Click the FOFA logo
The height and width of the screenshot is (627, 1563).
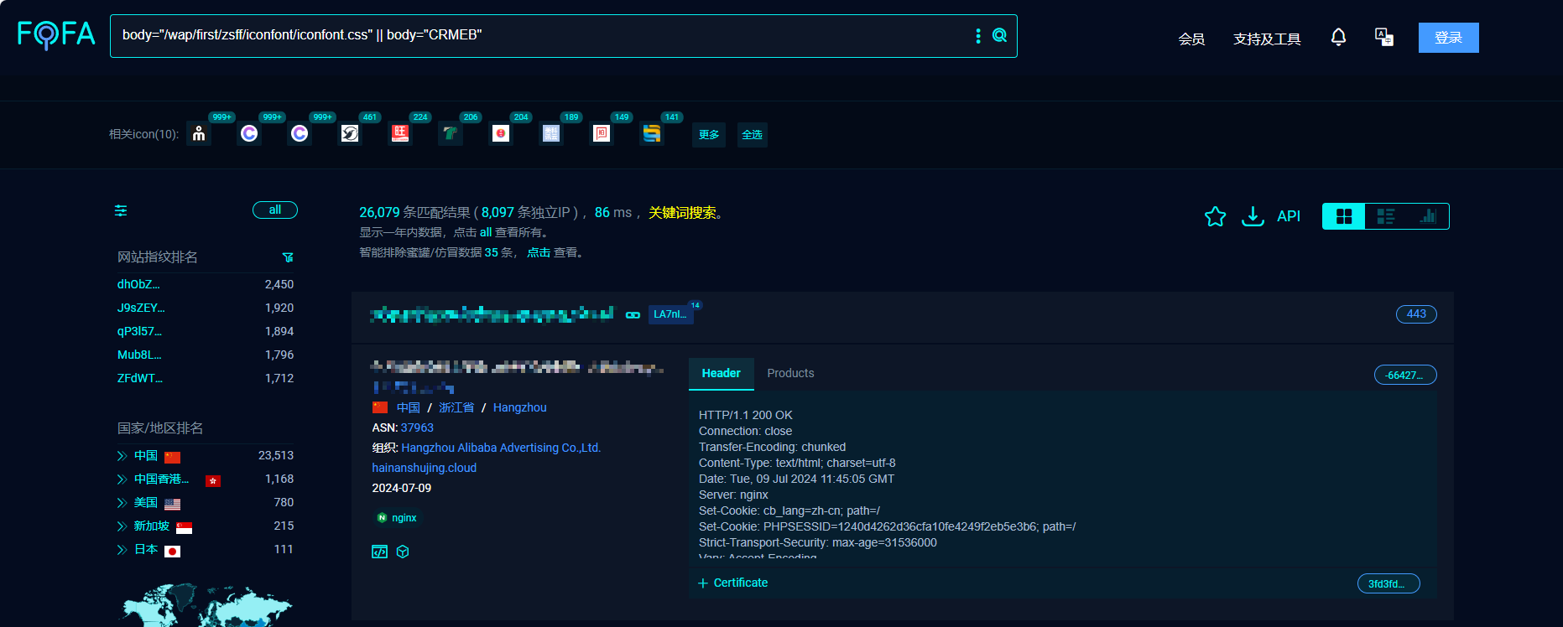56,34
